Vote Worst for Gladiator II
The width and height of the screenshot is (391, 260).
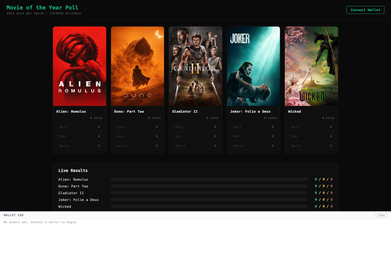(195, 146)
